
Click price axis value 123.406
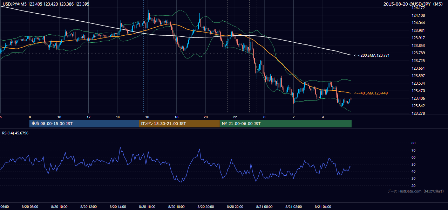419,98
